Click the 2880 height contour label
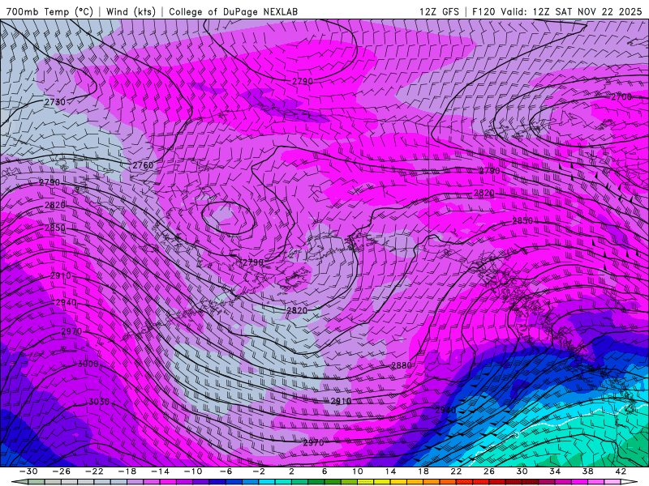Screen dimensions: 649x486 pyautogui.click(x=402, y=365)
